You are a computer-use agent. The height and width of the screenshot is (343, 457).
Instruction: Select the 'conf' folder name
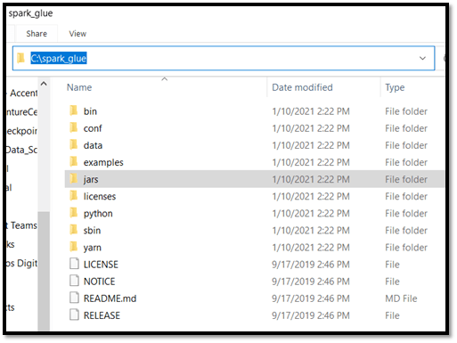(x=93, y=128)
